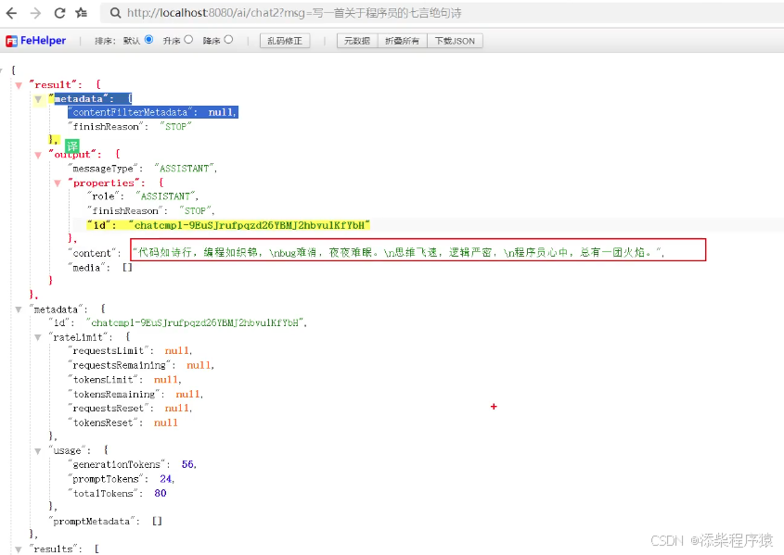
Task: Bookmark this page with the star icon
Action: click(82, 13)
